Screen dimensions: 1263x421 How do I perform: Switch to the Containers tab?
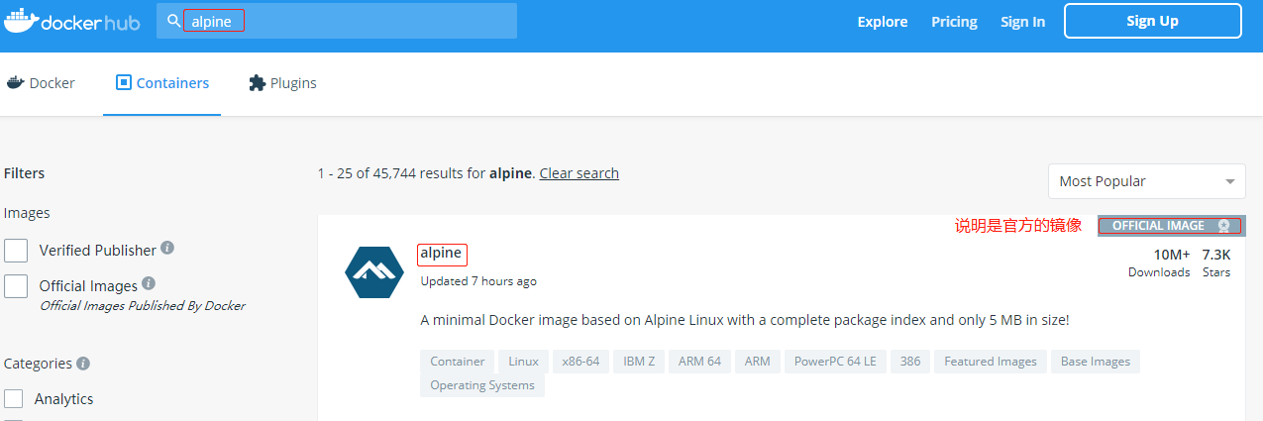[162, 83]
